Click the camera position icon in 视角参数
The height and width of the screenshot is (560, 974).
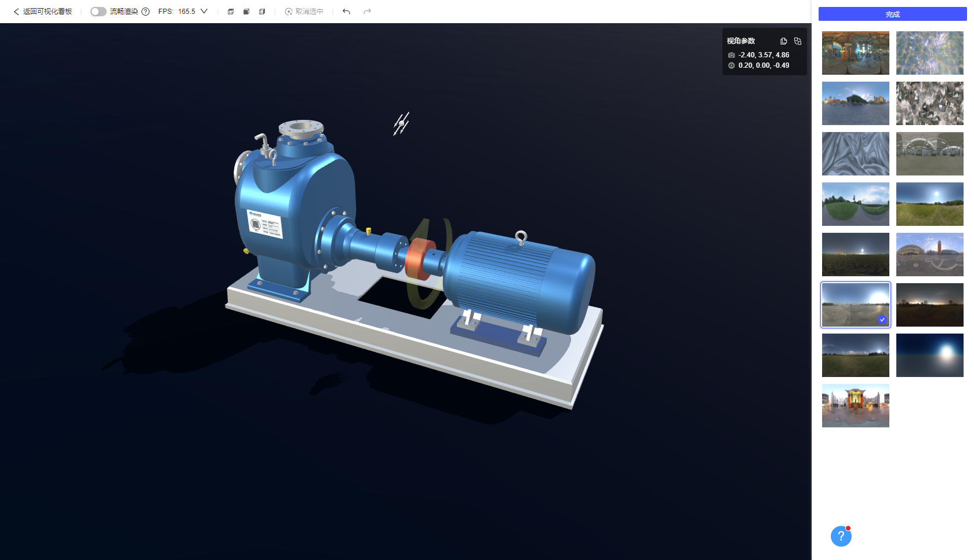pos(732,55)
